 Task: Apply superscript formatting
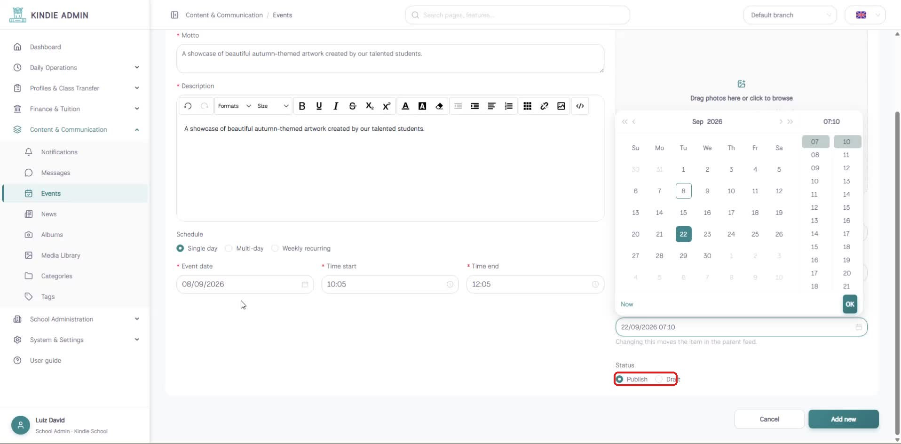click(387, 106)
